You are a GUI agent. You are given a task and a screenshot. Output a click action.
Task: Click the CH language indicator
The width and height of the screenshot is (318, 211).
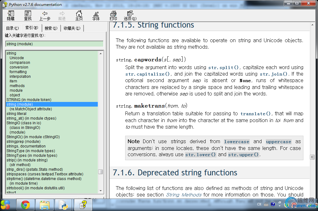[x=259, y=204]
